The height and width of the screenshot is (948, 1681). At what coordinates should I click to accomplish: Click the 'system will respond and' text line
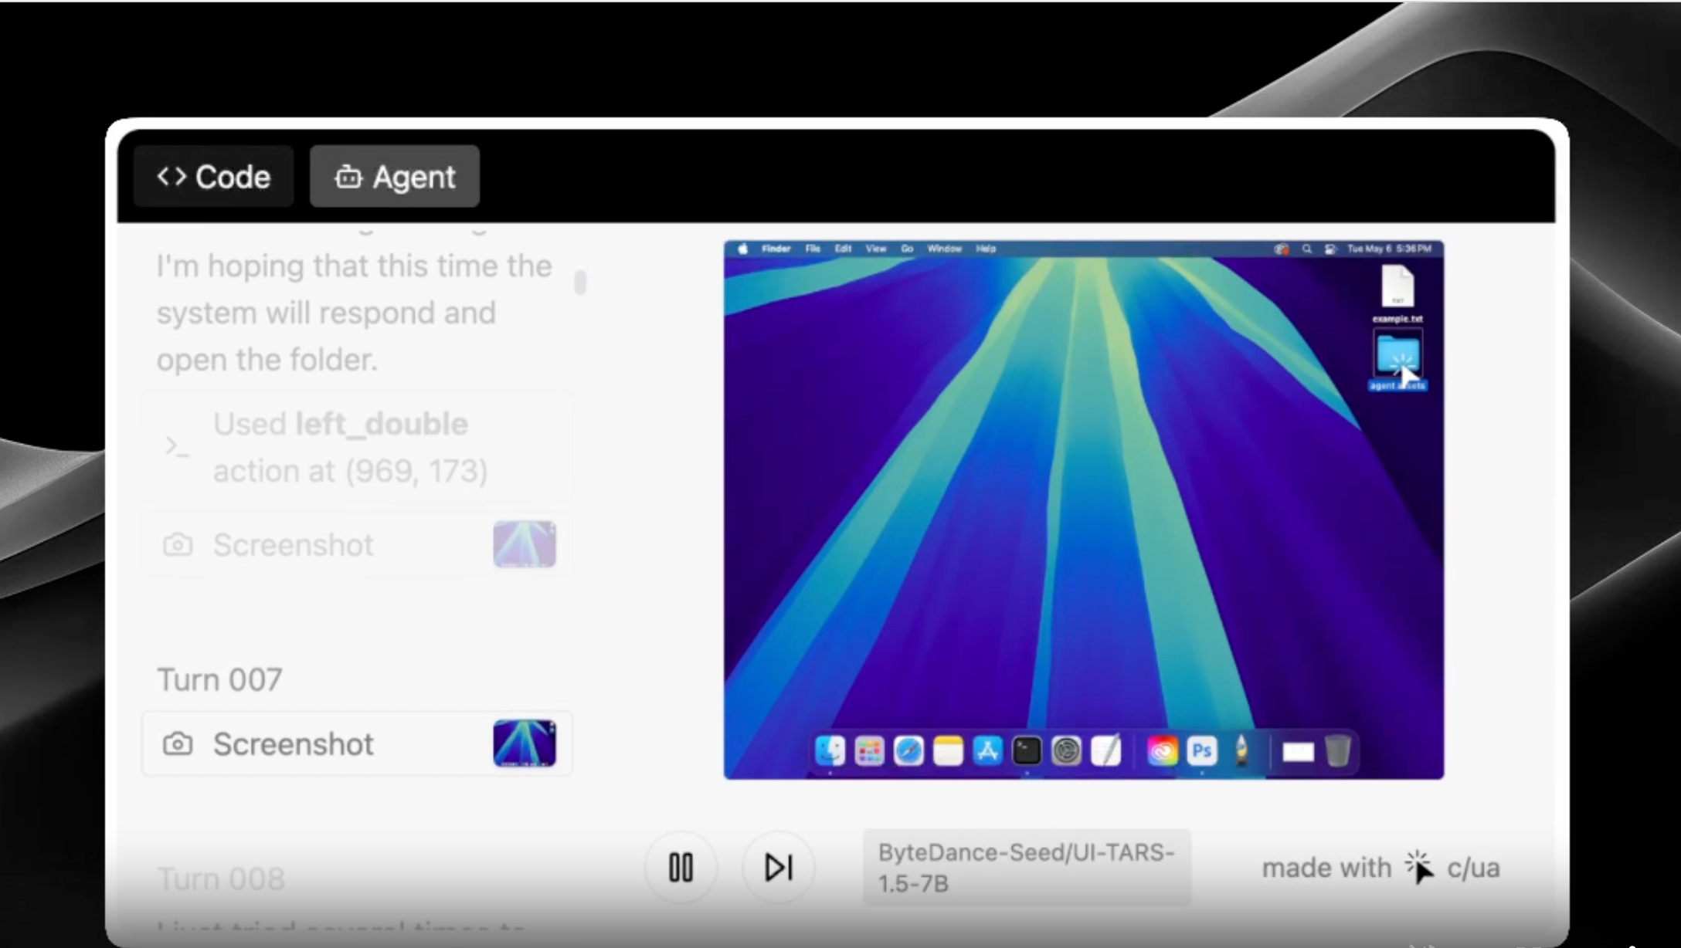tap(326, 313)
